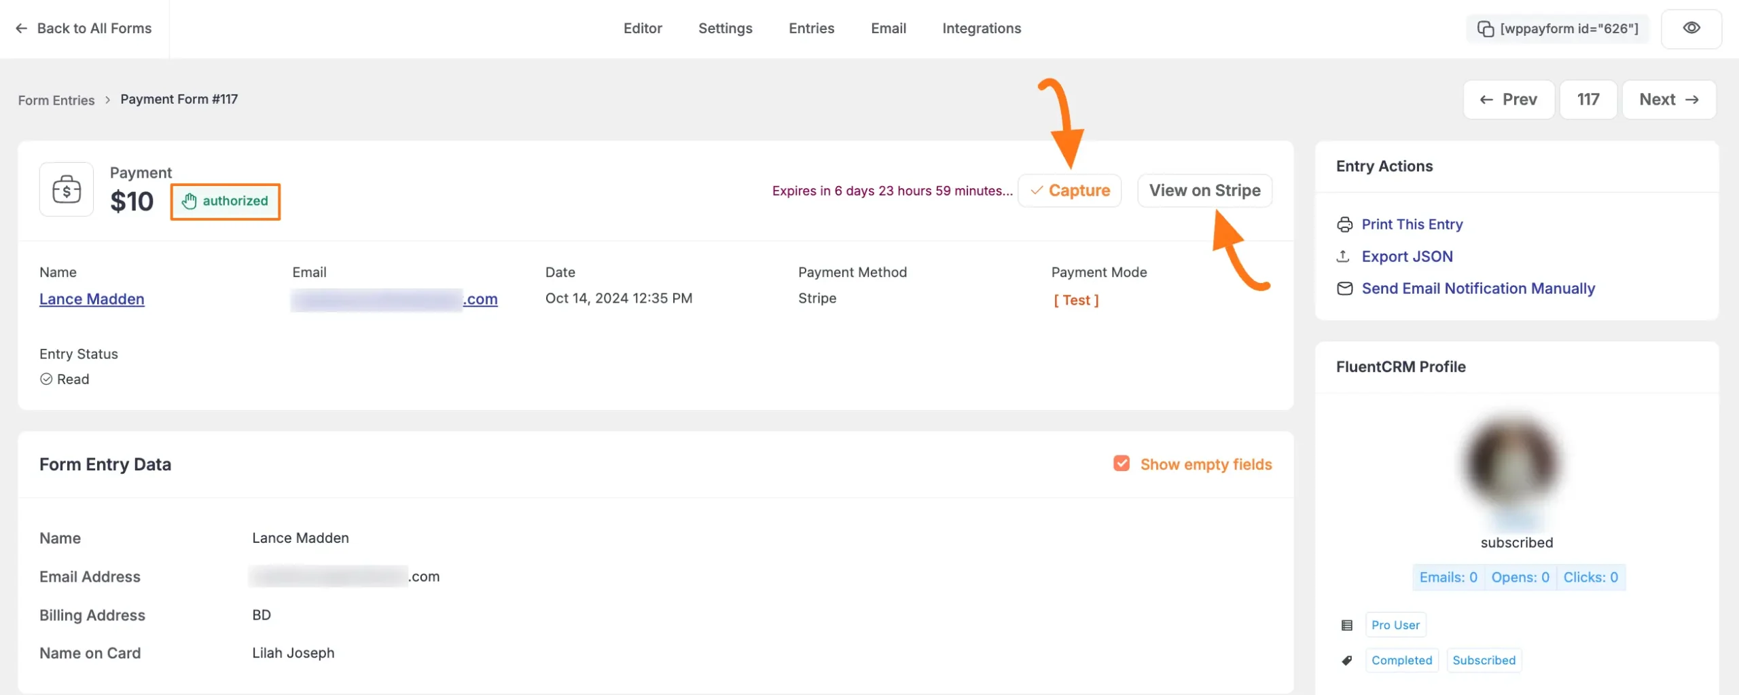Toggle the Read entry status
This screenshot has height=695, width=1739.
(x=46, y=379)
